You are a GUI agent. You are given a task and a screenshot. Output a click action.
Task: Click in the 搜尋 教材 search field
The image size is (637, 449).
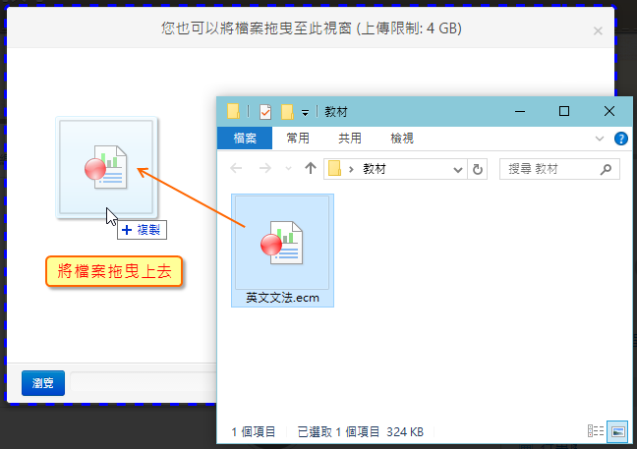point(550,169)
